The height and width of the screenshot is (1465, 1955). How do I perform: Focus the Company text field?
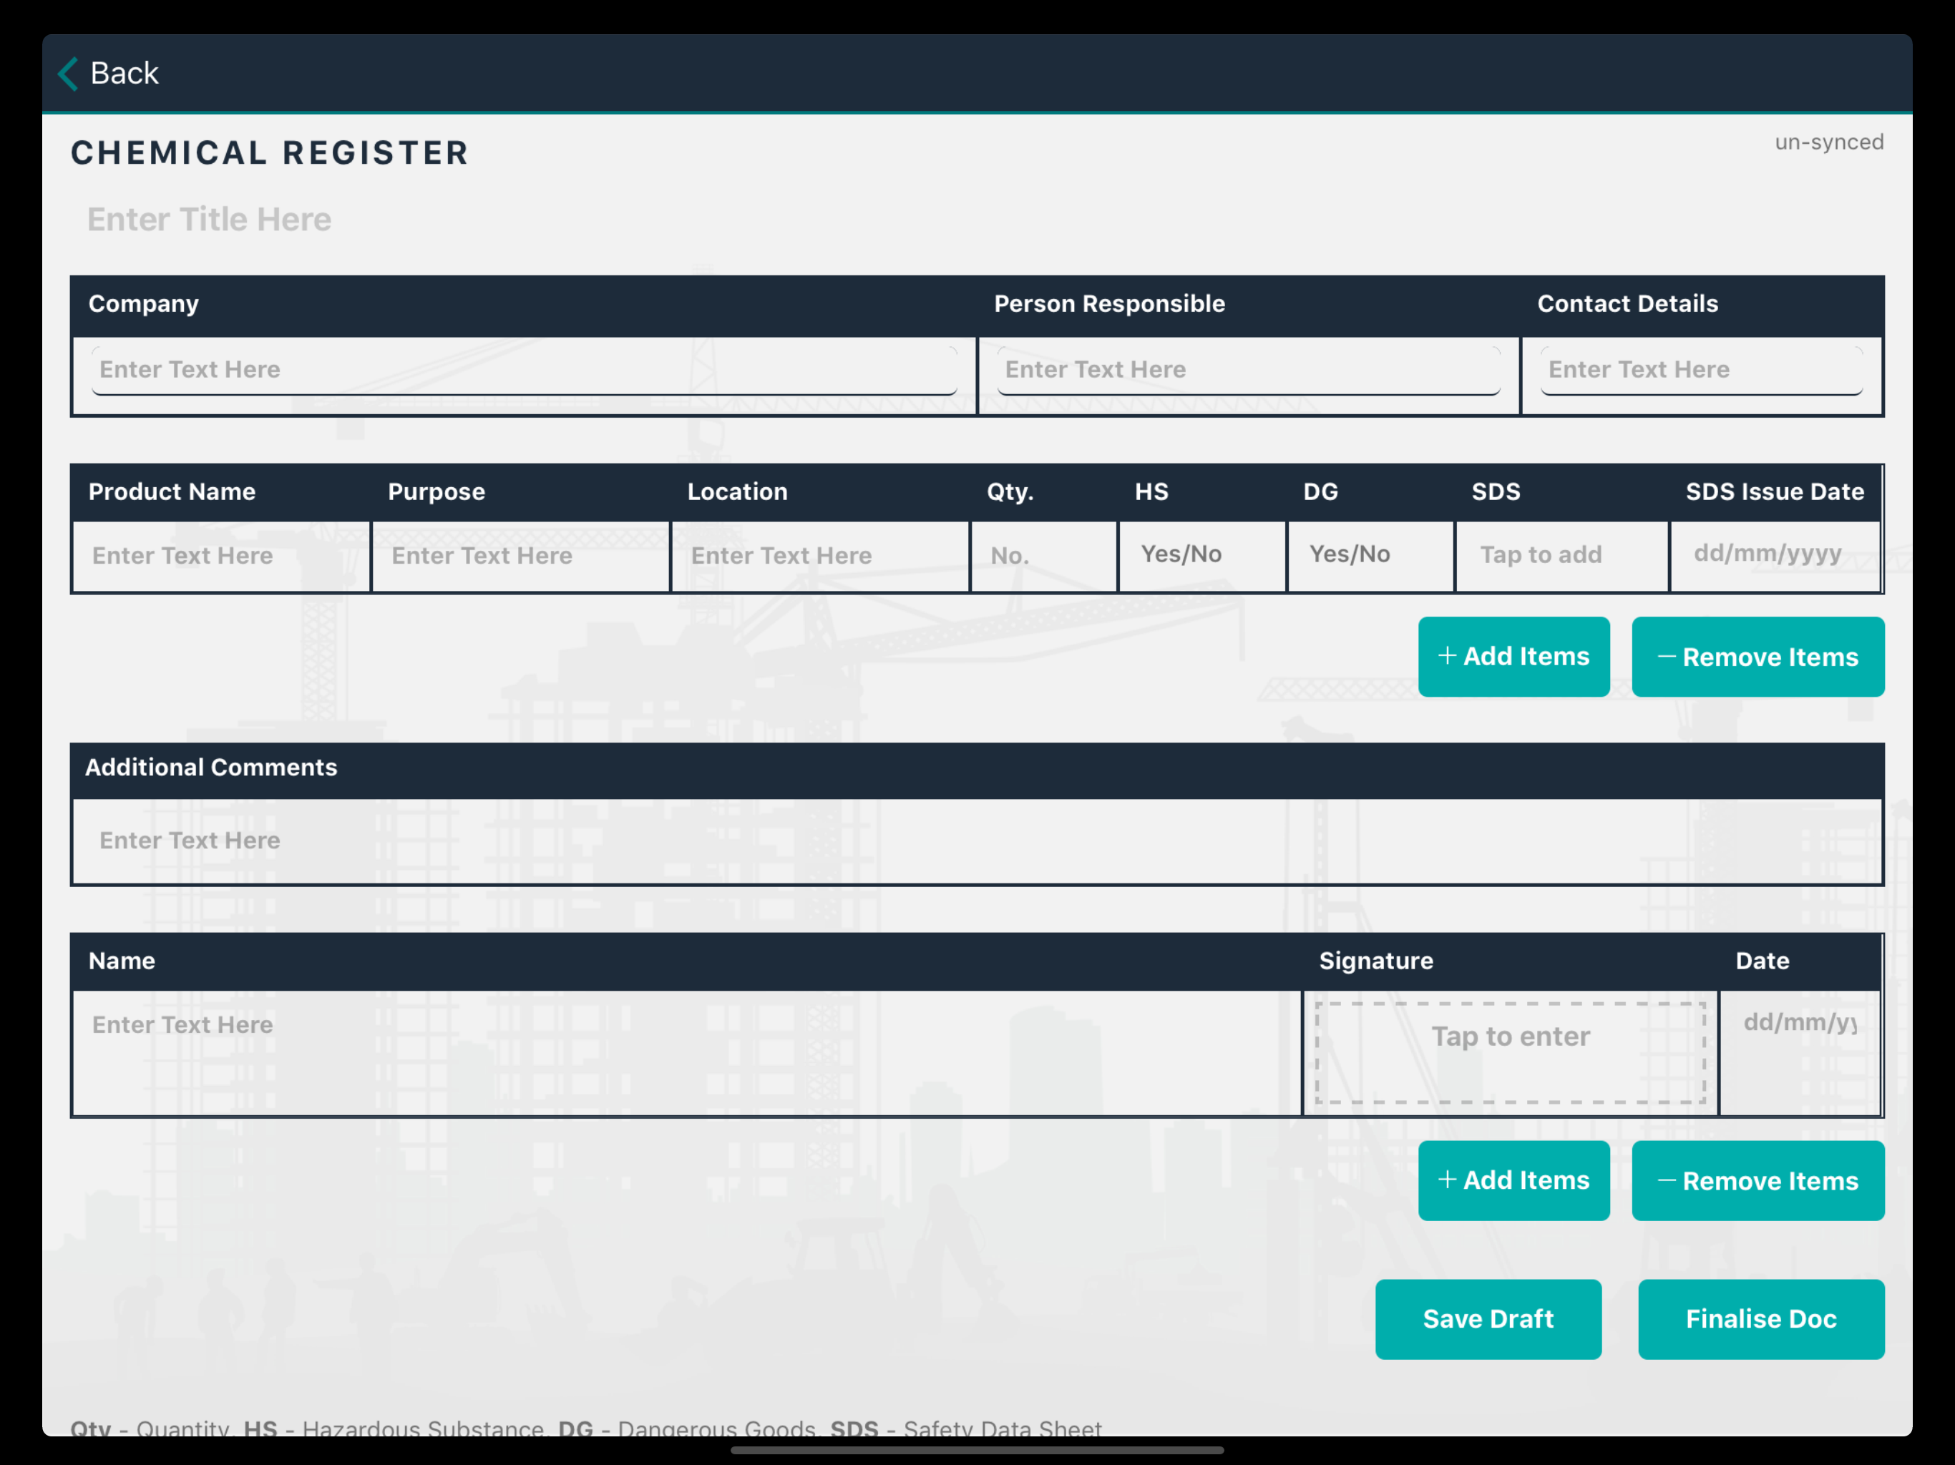(524, 369)
